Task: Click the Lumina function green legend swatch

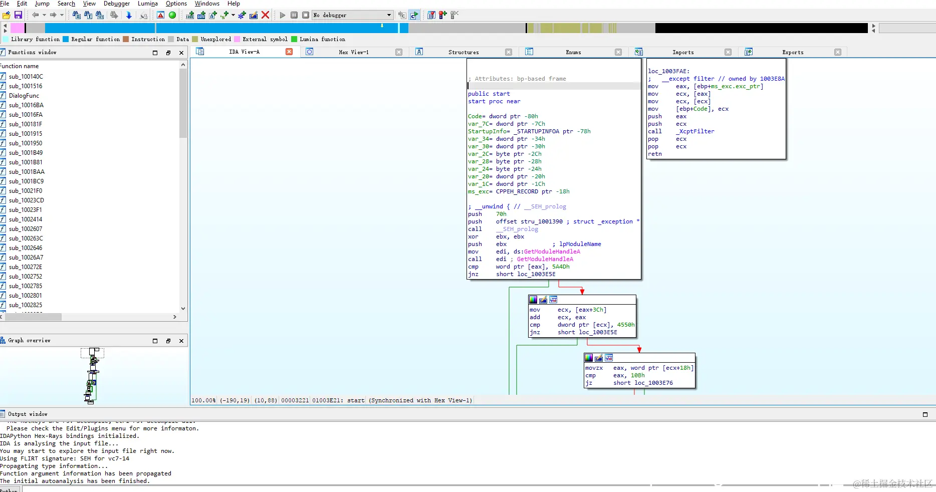Action: click(x=294, y=39)
